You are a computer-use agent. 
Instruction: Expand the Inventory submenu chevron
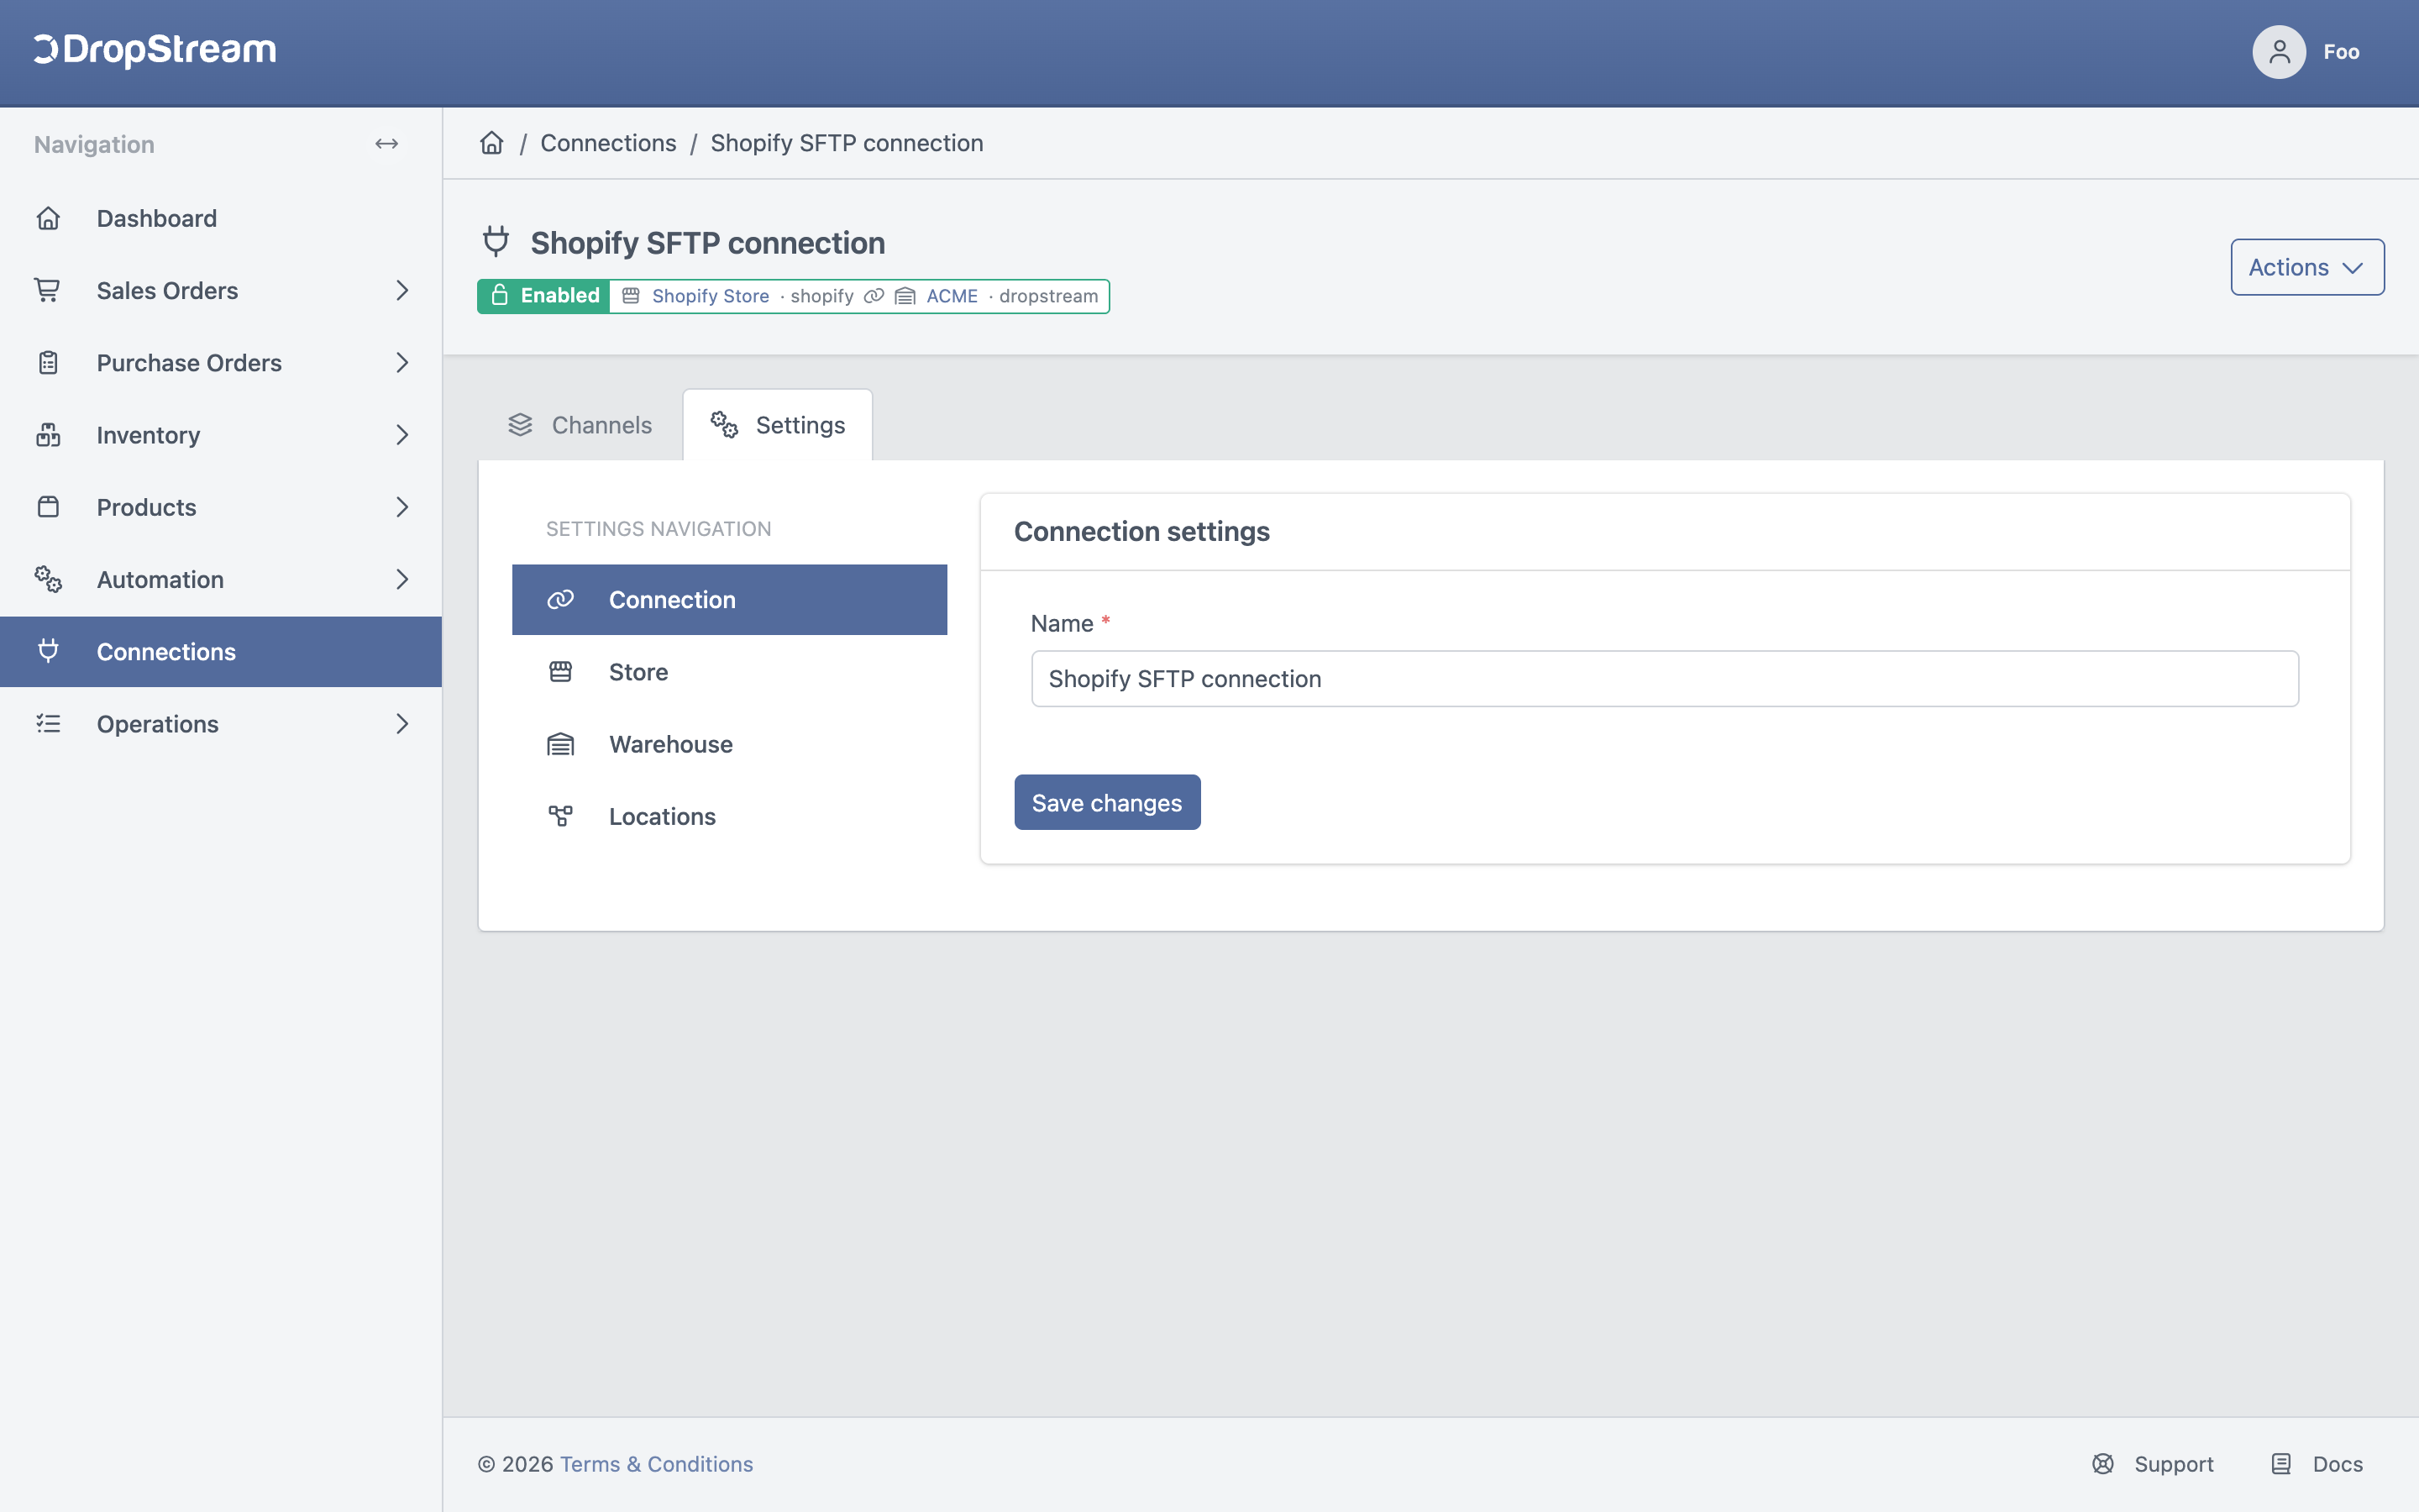tap(401, 435)
